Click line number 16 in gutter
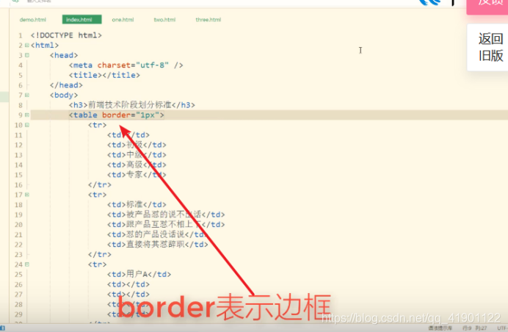This screenshot has width=508, height=332. click(18, 185)
